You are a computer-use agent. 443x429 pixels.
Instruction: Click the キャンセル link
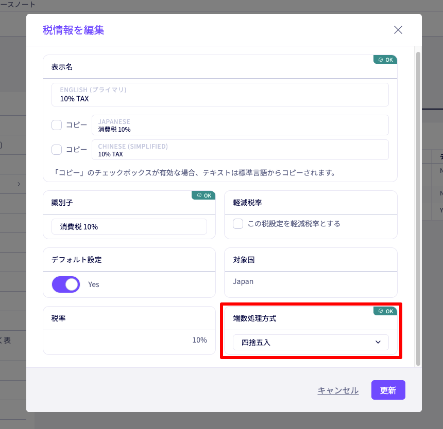(x=338, y=390)
